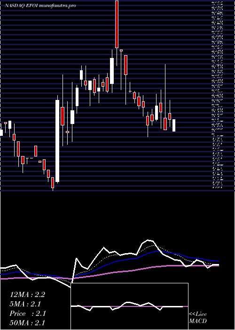Select the 12MA : 2.2 value
Image resolution: width=235 pixels, height=330 pixels.
(27, 295)
